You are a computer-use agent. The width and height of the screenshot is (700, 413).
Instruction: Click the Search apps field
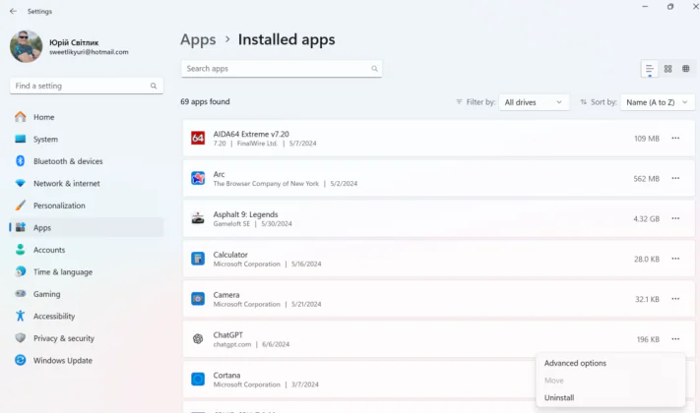[282, 69]
